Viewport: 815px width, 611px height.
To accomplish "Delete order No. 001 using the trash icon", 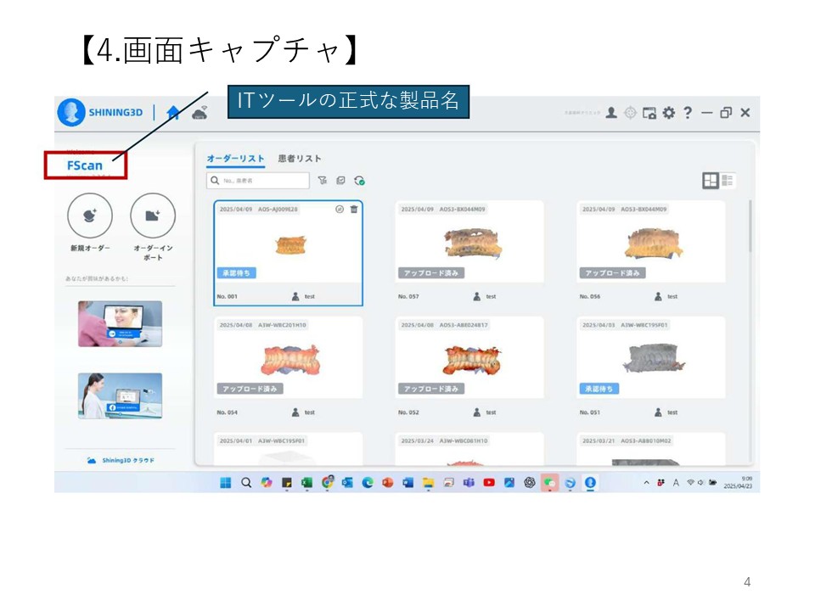I will click(x=354, y=210).
